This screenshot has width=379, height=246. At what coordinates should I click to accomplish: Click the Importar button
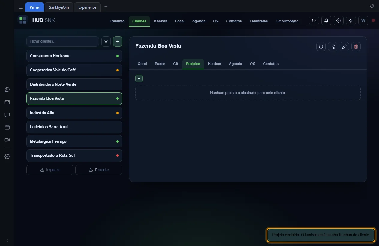[x=50, y=170]
